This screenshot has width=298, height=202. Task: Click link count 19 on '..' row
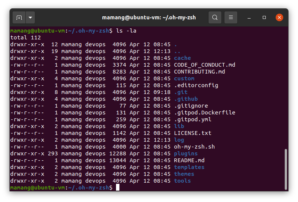tap(55, 51)
